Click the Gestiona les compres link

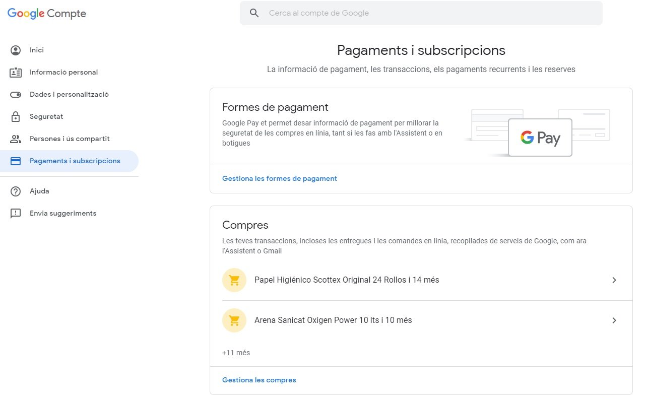tap(259, 380)
